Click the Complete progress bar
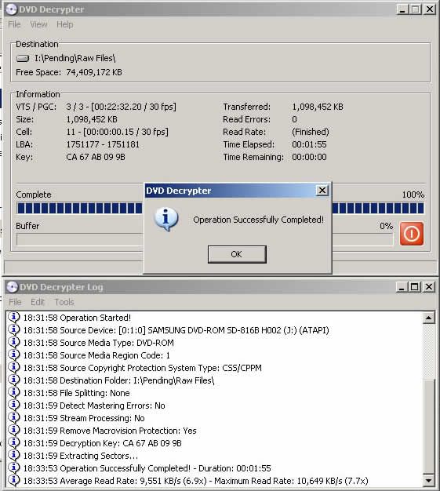 pos(220,208)
